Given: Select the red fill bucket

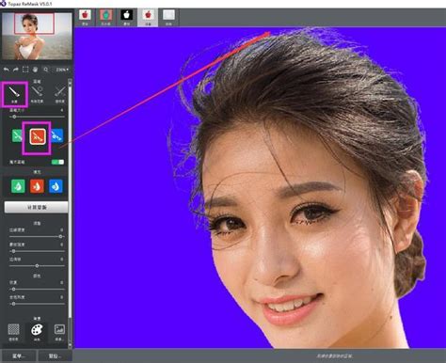Looking at the screenshot, I should (37, 186).
